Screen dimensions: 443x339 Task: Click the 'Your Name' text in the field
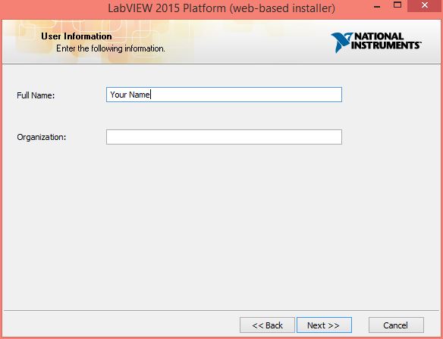click(x=130, y=95)
